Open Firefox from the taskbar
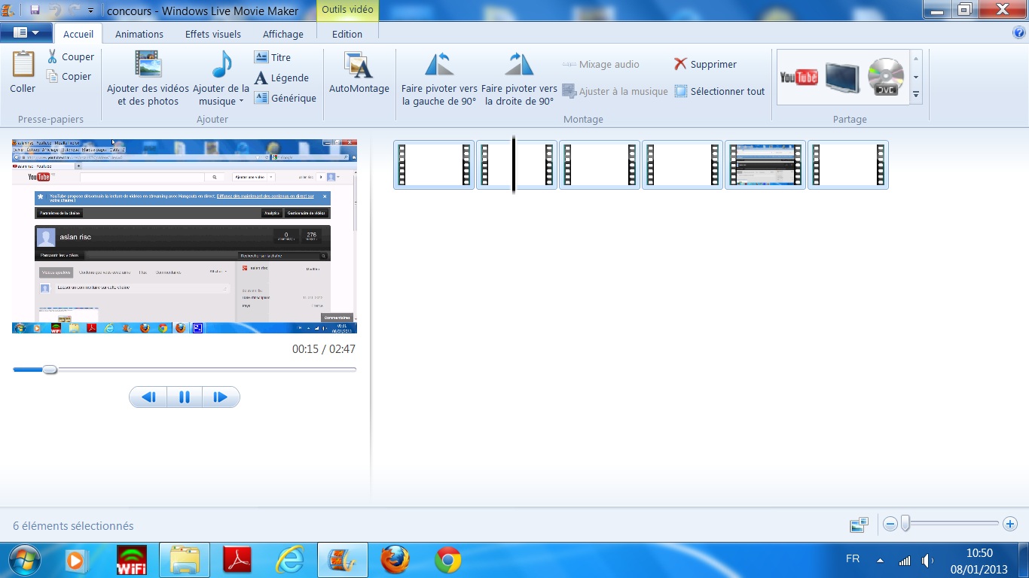 [x=395, y=561]
